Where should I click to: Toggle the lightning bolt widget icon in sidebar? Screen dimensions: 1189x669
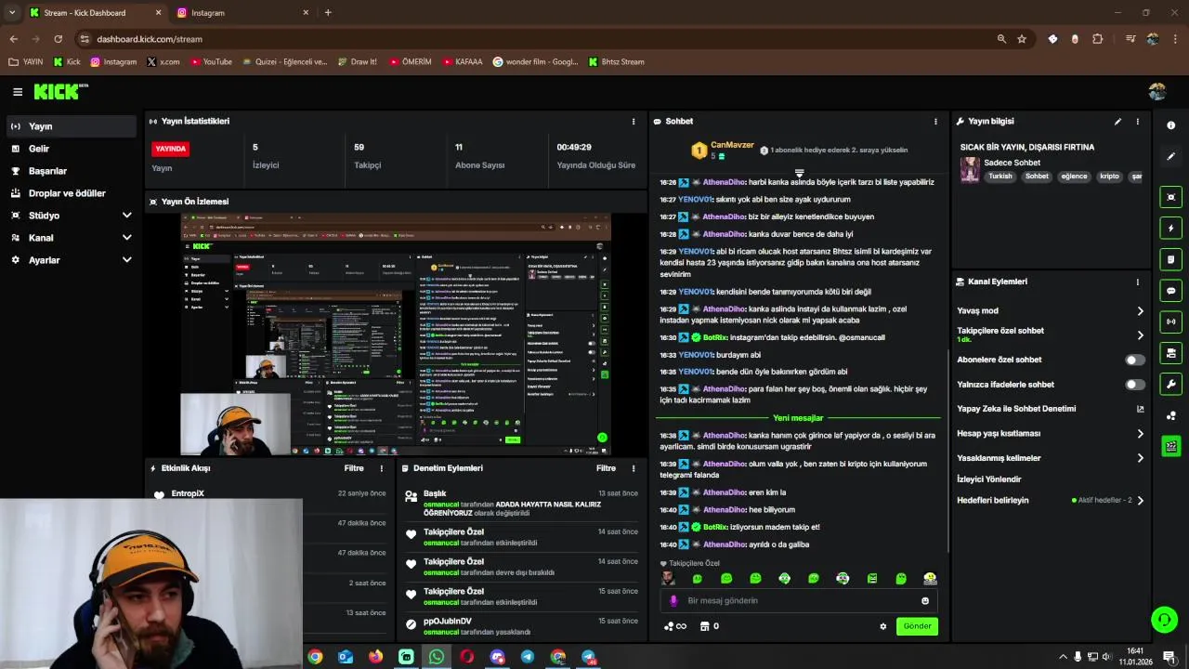1171,229
